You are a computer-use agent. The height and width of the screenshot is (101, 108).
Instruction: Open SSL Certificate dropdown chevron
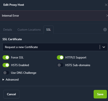104,47
